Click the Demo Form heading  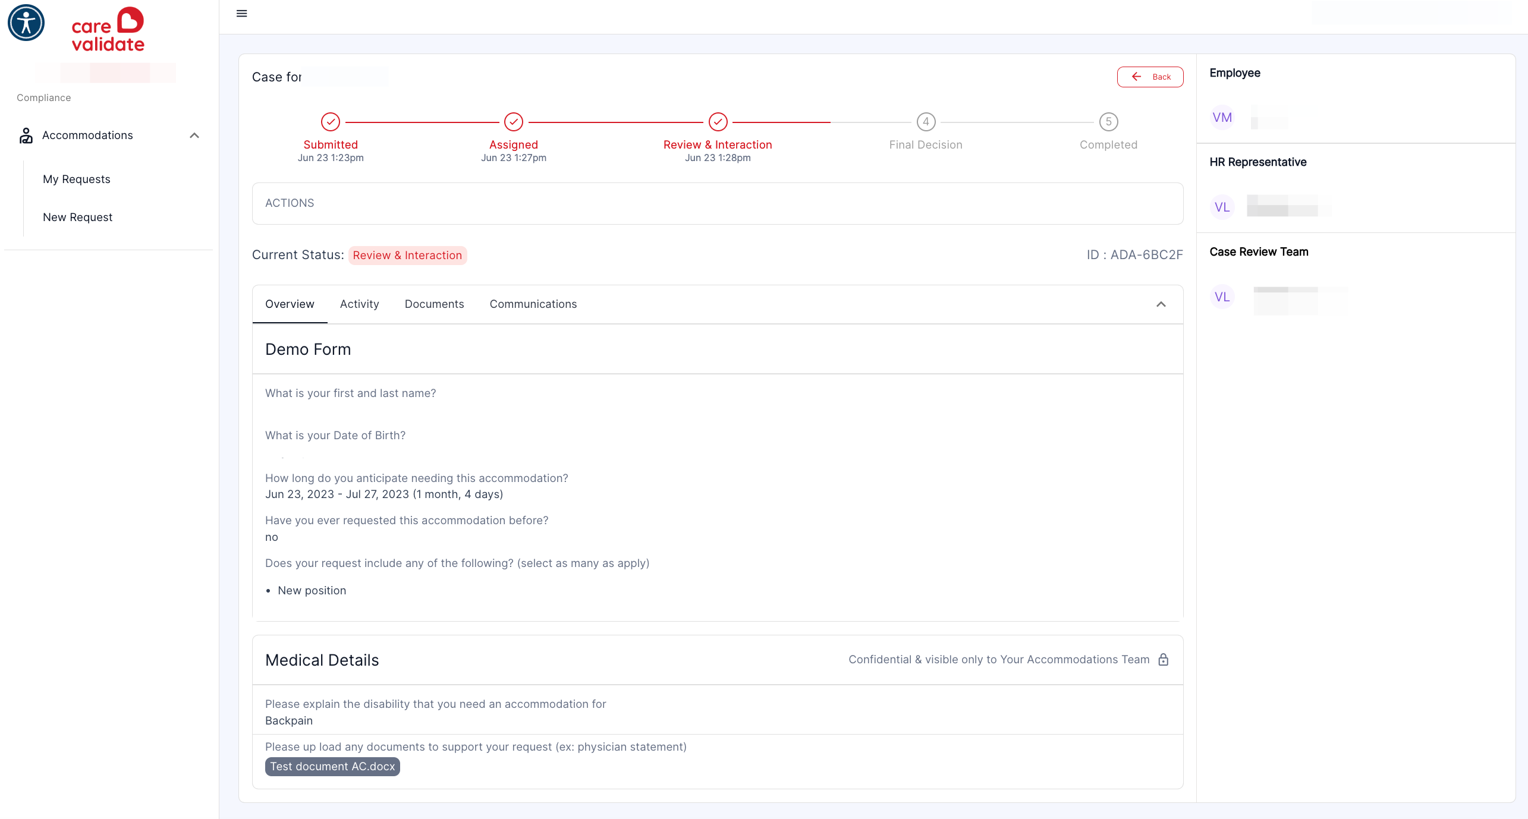[x=308, y=349]
